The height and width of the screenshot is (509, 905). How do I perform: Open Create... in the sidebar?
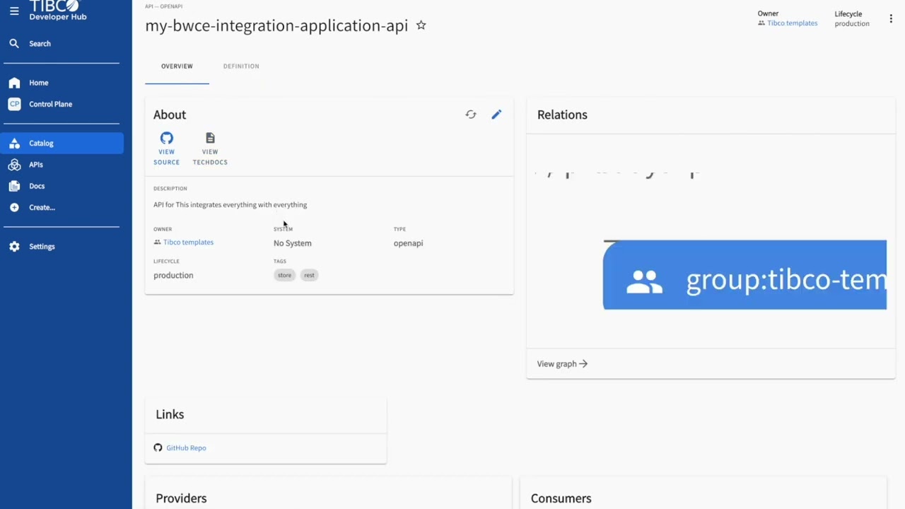pyautogui.click(x=62, y=207)
